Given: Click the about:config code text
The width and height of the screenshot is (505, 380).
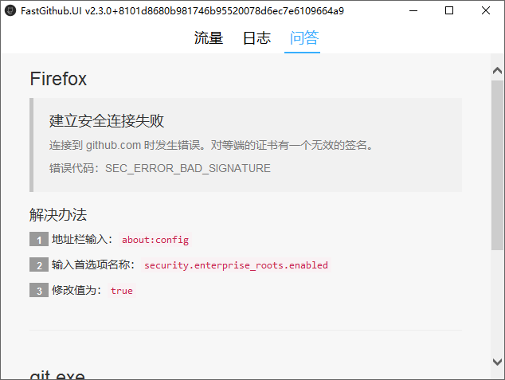Looking at the screenshot, I should pyautogui.click(x=155, y=240).
